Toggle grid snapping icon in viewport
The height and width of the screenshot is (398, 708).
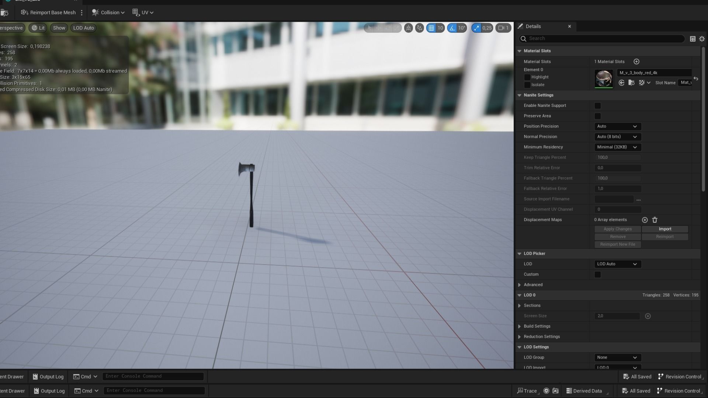click(431, 28)
